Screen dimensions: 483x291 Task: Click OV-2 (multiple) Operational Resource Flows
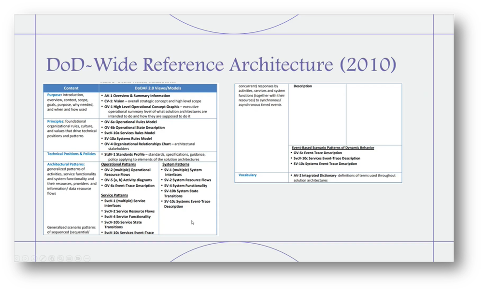(x=127, y=172)
